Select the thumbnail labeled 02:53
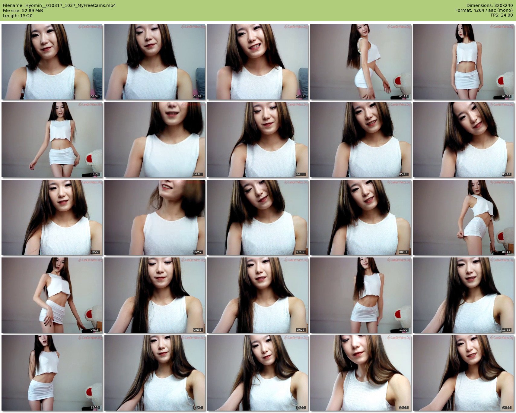The height and width of the screenshot is (413, 516). (x=463, y=62)
